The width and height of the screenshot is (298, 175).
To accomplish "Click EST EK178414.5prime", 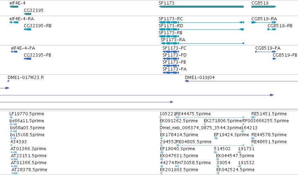I will point(161,138).
